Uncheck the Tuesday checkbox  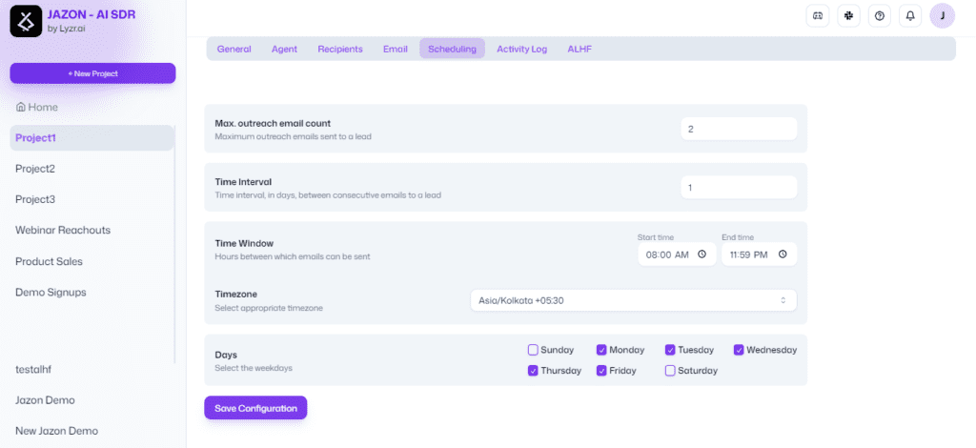point(670,350)
